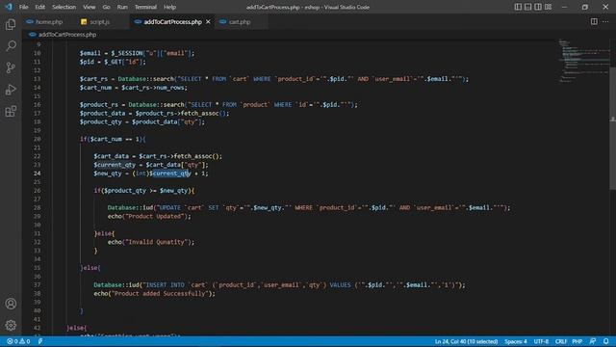Open editor More Actions ellipsis
Viewport: 616px width, 347px height.
[x=605, y=21]
